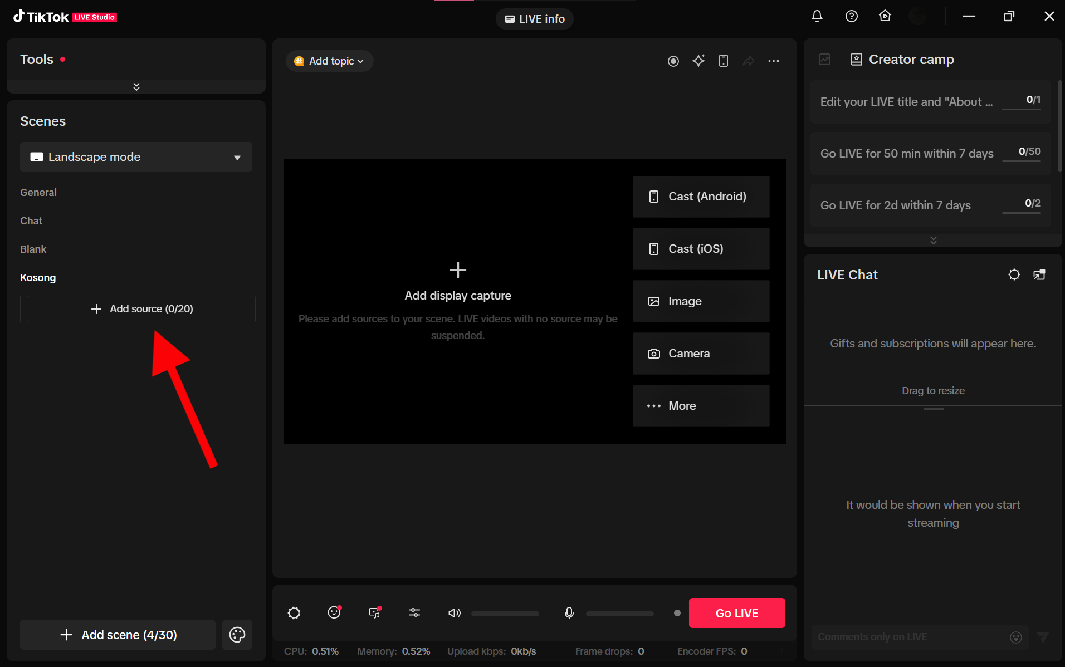Adjust the speaker volume slider
Image resolution: width=1065 pixels, height=667 pixels.
pos(505,614)
